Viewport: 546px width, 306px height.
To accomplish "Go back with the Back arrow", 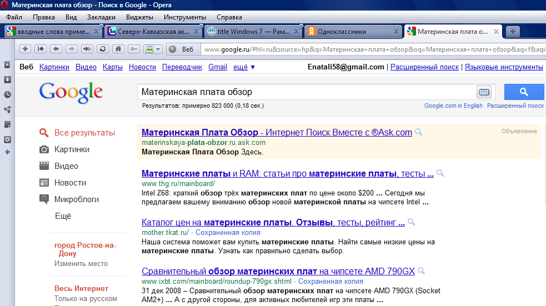I will pyautogui.click(x=56, y=49).
